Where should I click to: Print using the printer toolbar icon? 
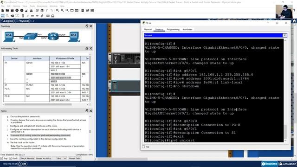17,10
